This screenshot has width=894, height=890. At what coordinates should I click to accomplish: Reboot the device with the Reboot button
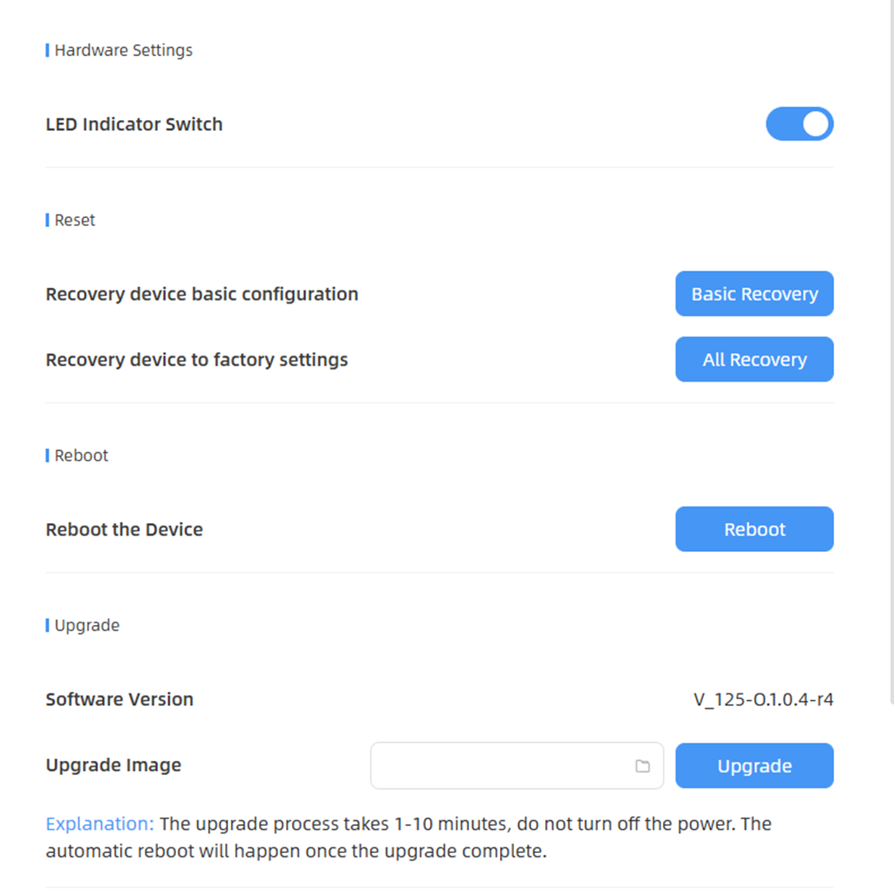point(754,529)
